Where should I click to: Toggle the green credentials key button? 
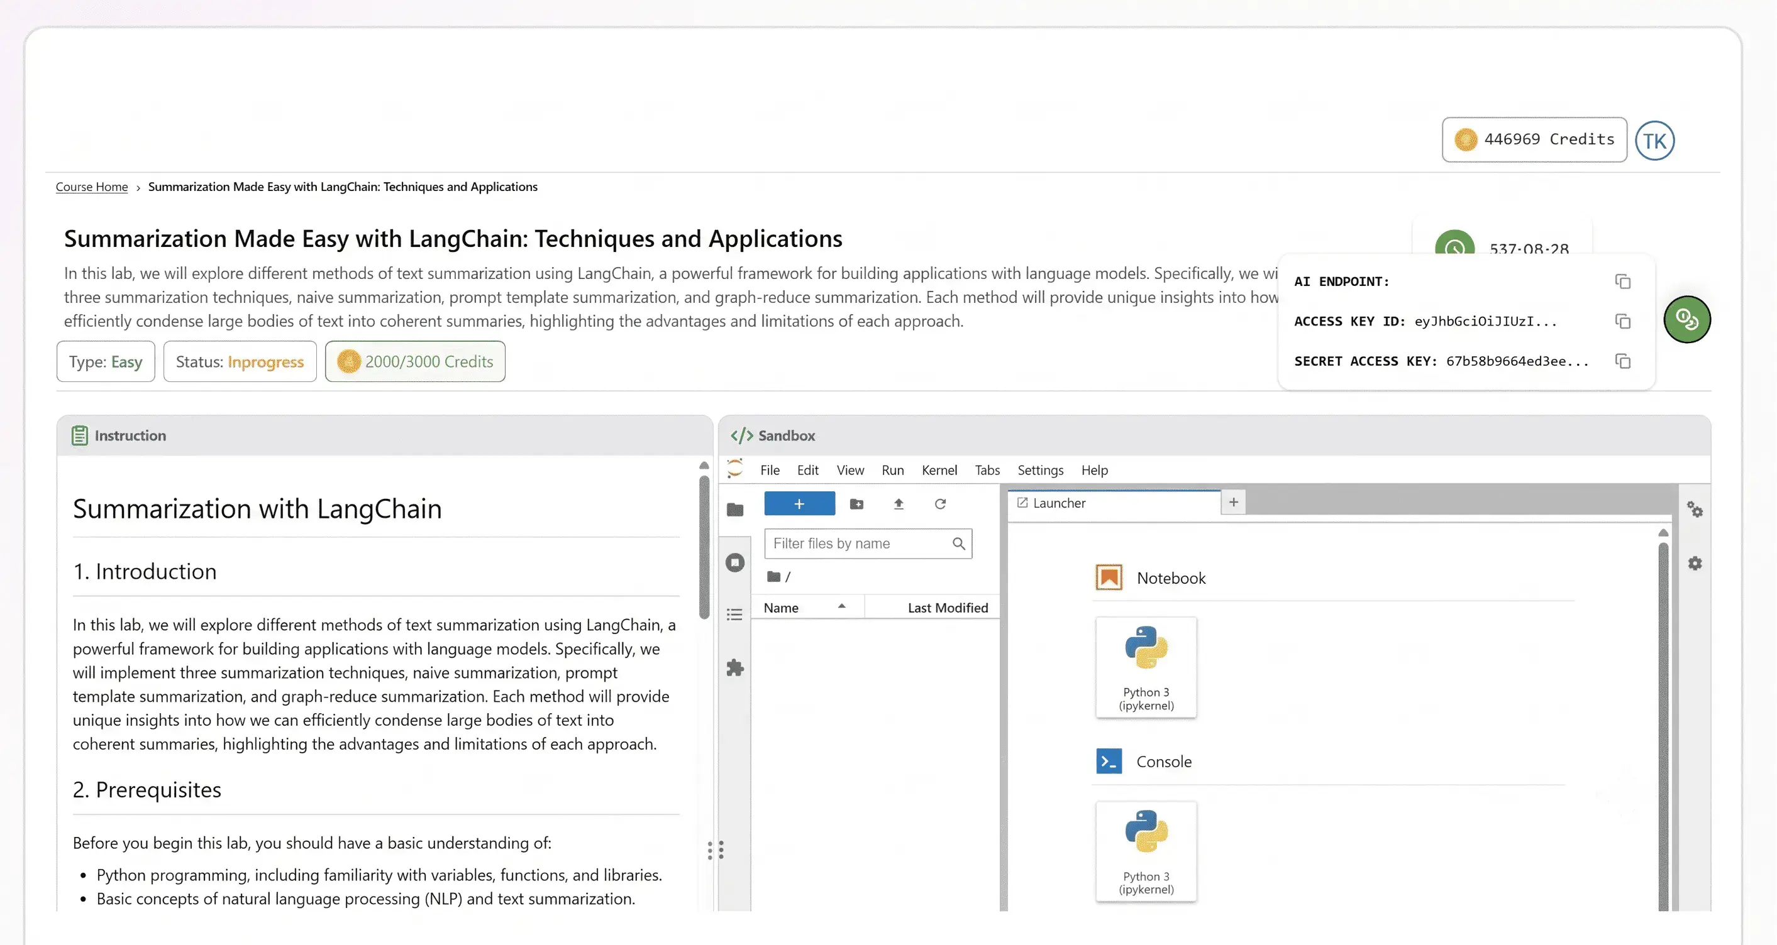(x=1686, y=319)
